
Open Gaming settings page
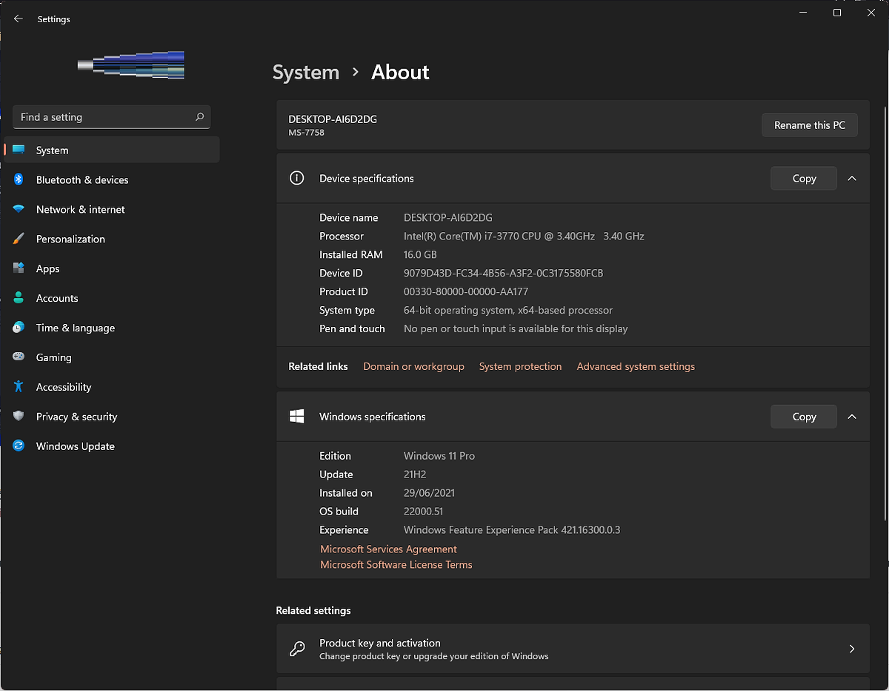[x=112, y=357]
